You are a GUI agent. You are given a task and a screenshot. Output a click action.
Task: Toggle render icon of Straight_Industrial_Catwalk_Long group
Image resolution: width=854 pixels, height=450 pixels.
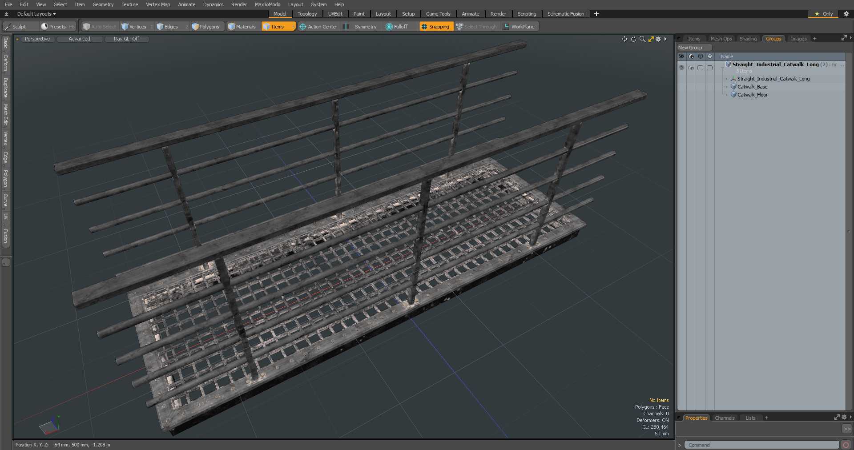691,68
